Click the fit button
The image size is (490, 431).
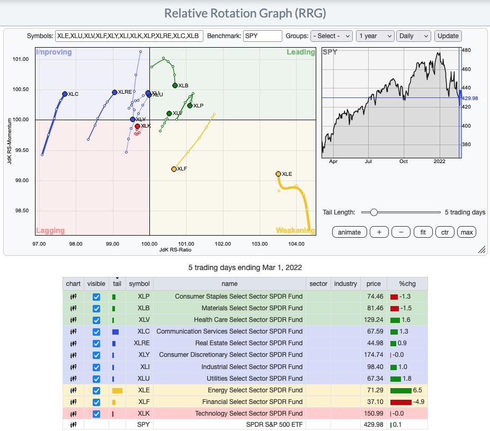coord(423,232)
